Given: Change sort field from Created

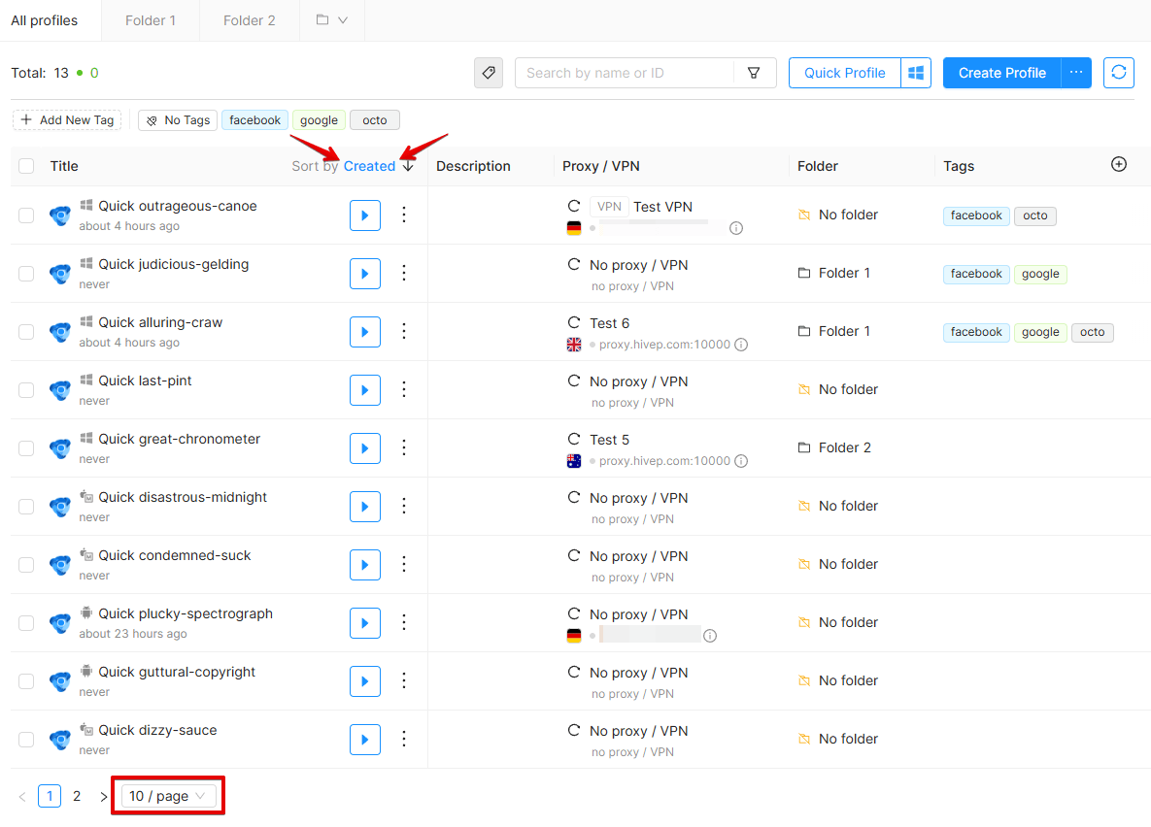Looking at the screenshot, I should coord(369,166).
